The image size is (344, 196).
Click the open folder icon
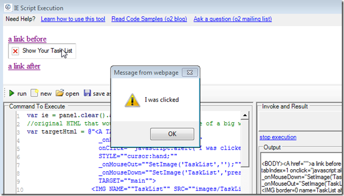[x=59, y=93]
